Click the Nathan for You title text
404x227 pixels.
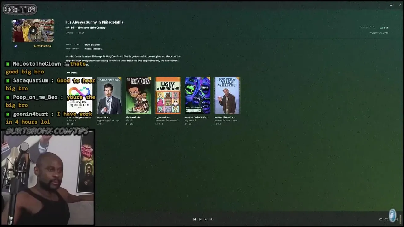coord(103,117)
